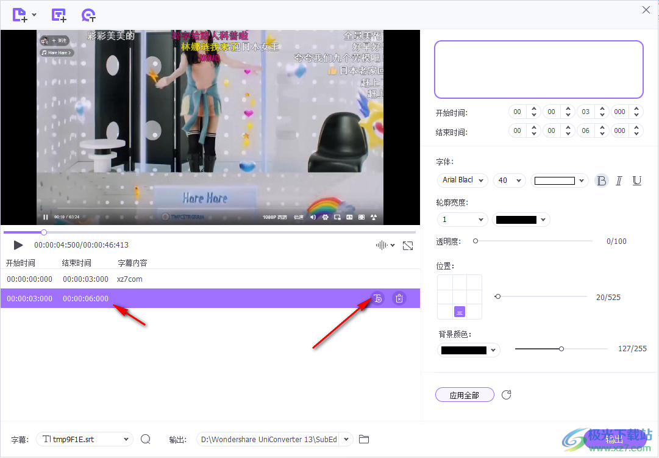Toggle italic font style
The width and height of the screenshot is (659, 458).
pyautogui.click(x=619, y=181)
